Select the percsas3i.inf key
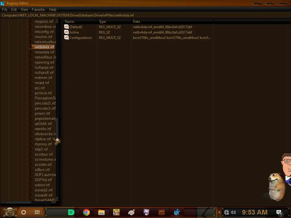 [x=45, y=108]
